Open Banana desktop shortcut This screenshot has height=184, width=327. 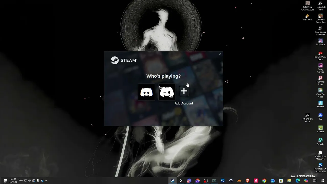pos(320,129)
